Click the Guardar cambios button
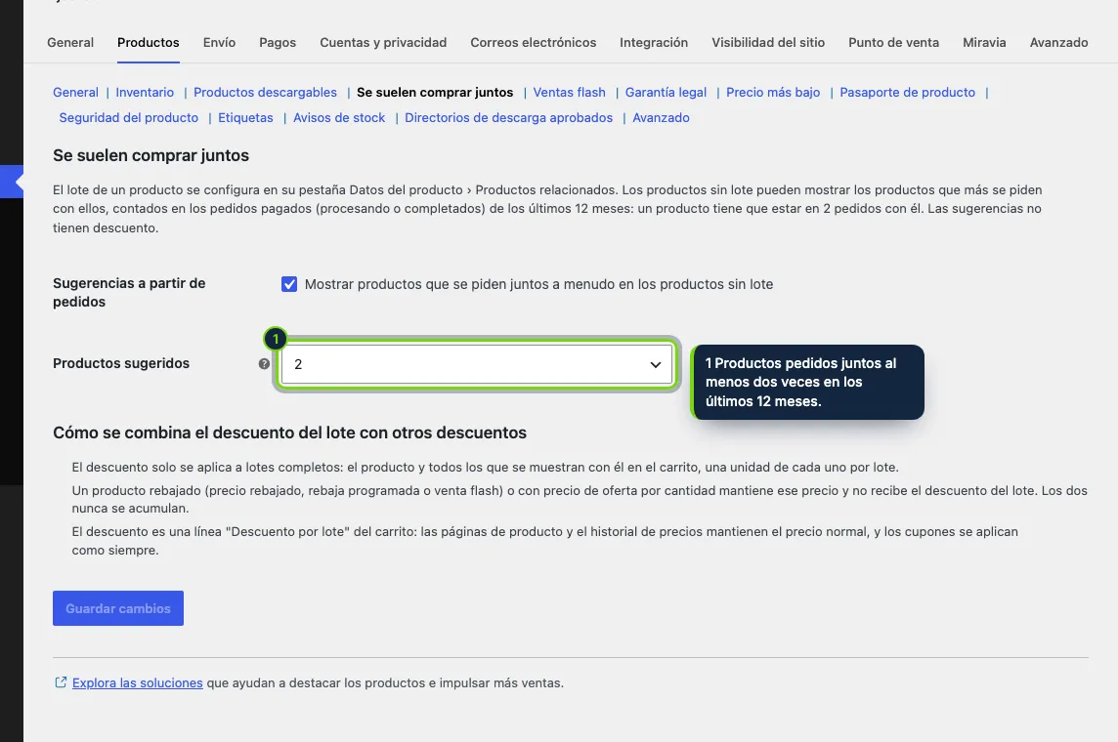 click(118, 608)
